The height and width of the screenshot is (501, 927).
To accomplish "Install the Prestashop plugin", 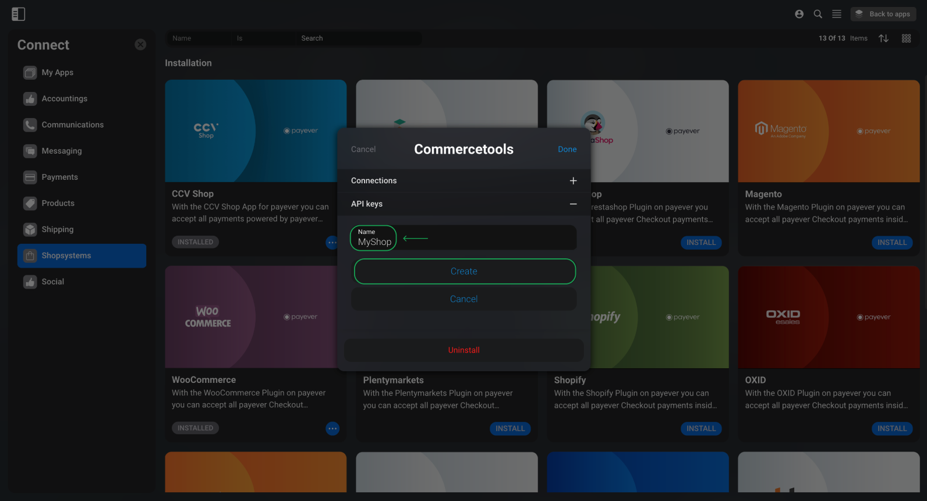I will click(701, 243).
